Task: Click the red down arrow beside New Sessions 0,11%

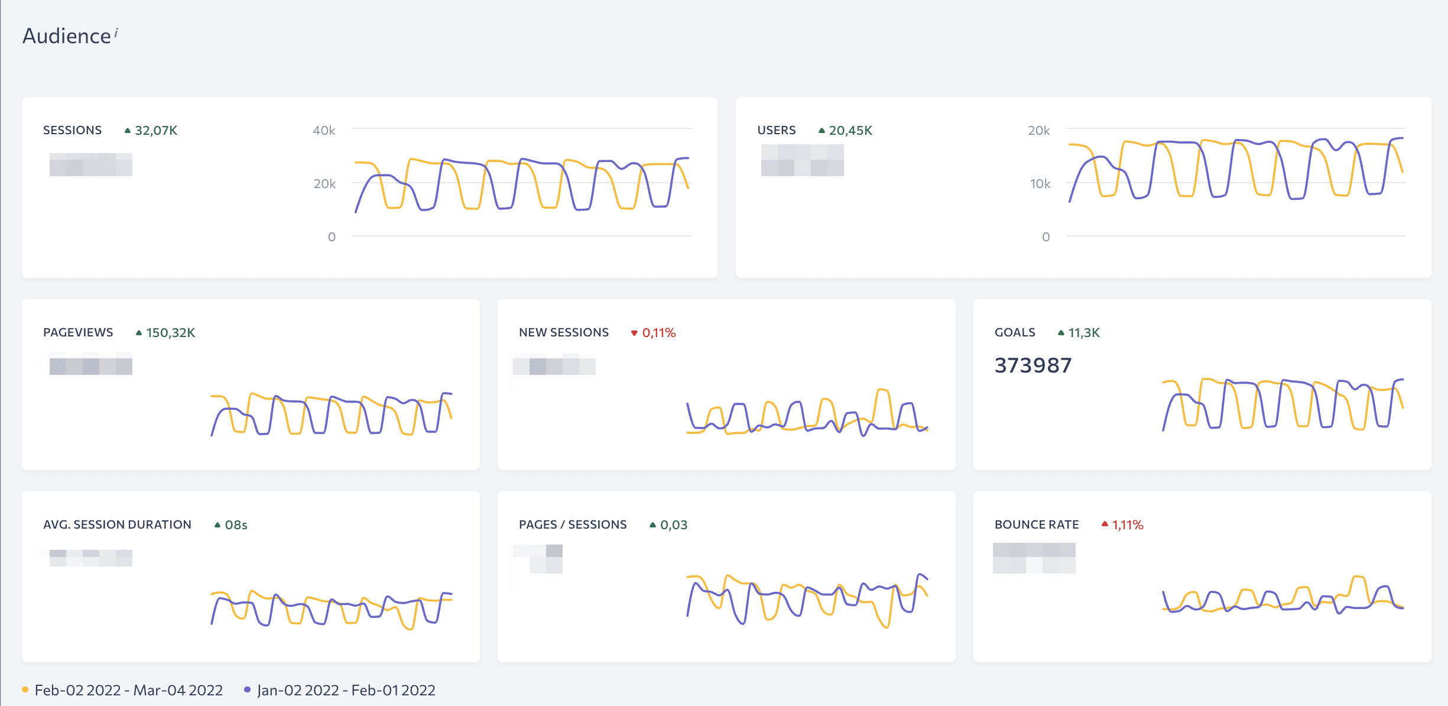Action: [x=634, y=333]
